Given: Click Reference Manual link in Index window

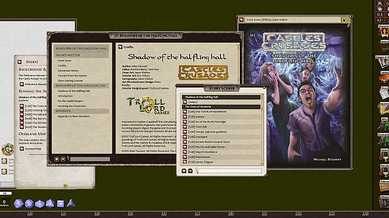Looking at the screenshot, I should click(x=22, y=85).
